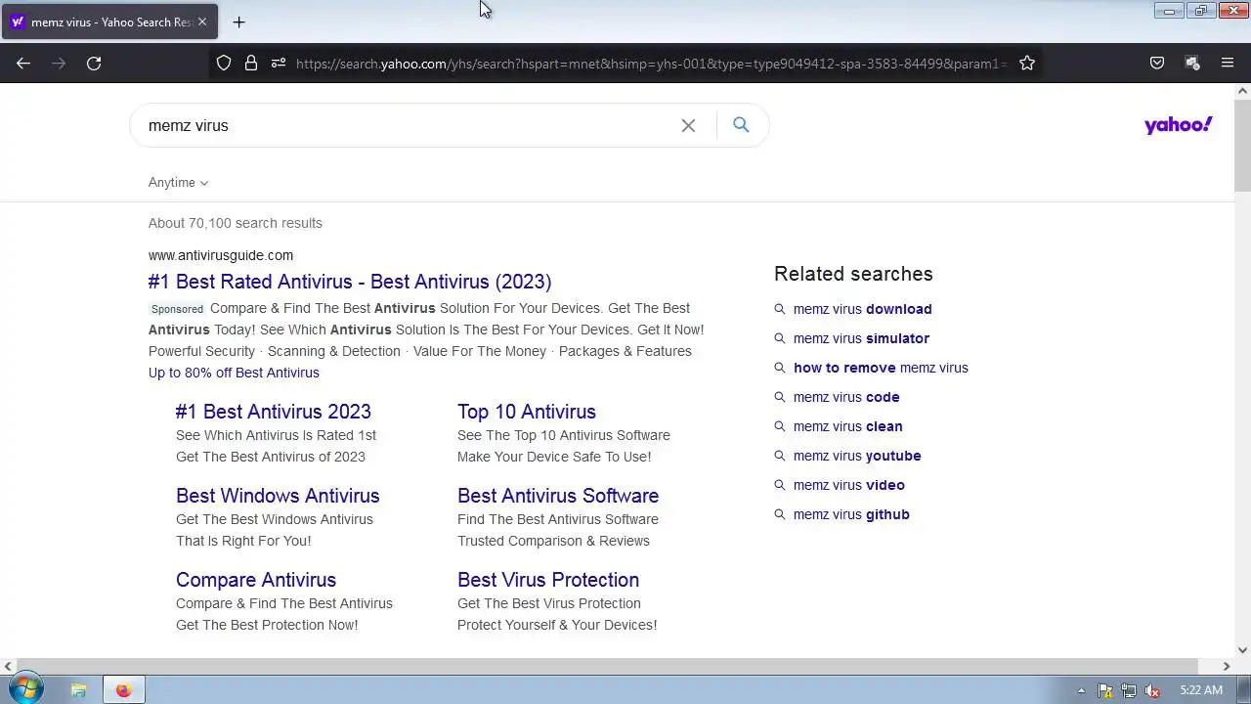
Task: Click the muted volume tray icon
Action: pyautogui.click(x=1152, y=690)
